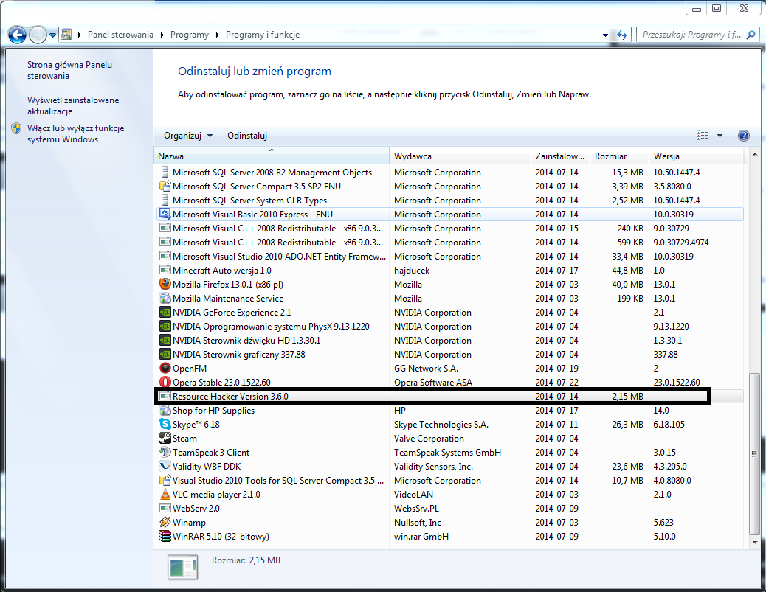766x592 pixels.
Task: Click the Forward navigation arrow
Action: click(x=38, y=35)
